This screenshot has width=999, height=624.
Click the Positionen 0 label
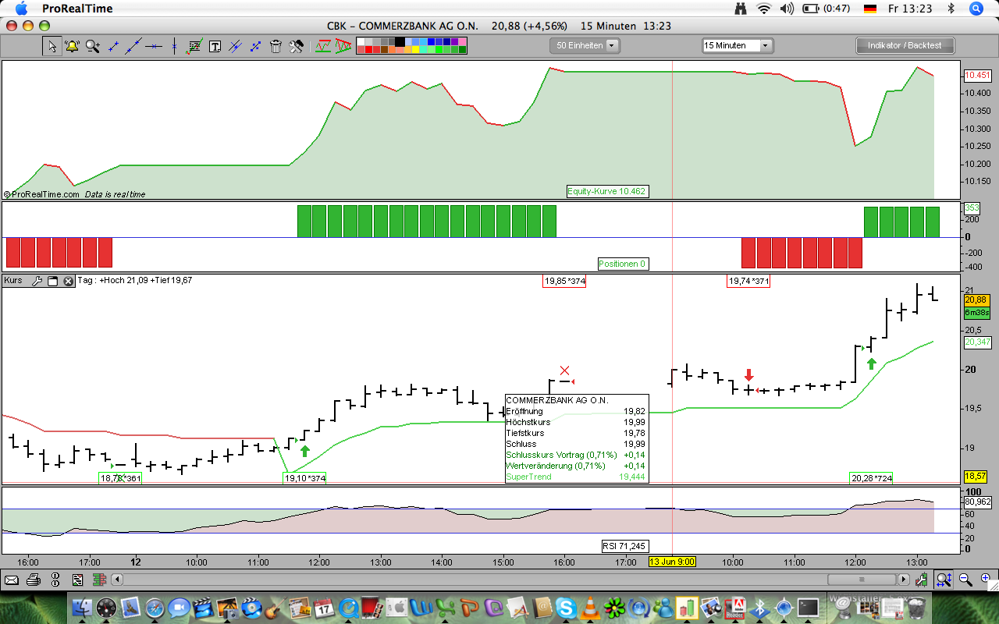tap(623, 264)
